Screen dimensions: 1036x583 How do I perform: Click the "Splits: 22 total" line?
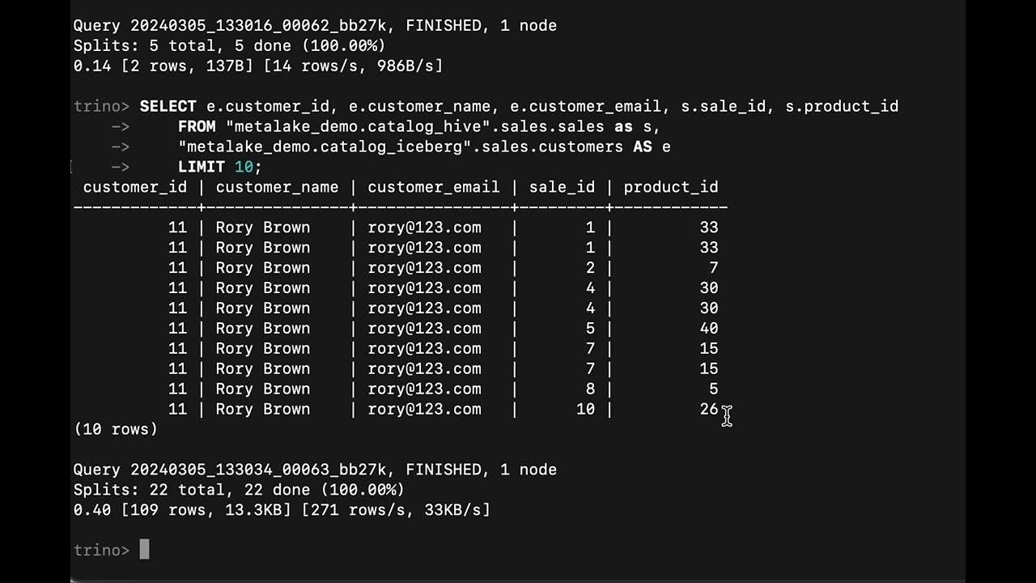(x=239, y=490)
